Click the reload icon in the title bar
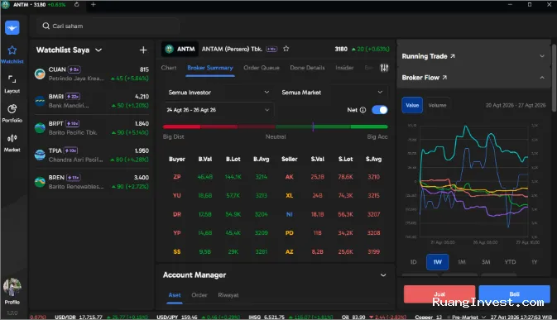The width and height of the screenshot is (557, 320). pos(76,5)
